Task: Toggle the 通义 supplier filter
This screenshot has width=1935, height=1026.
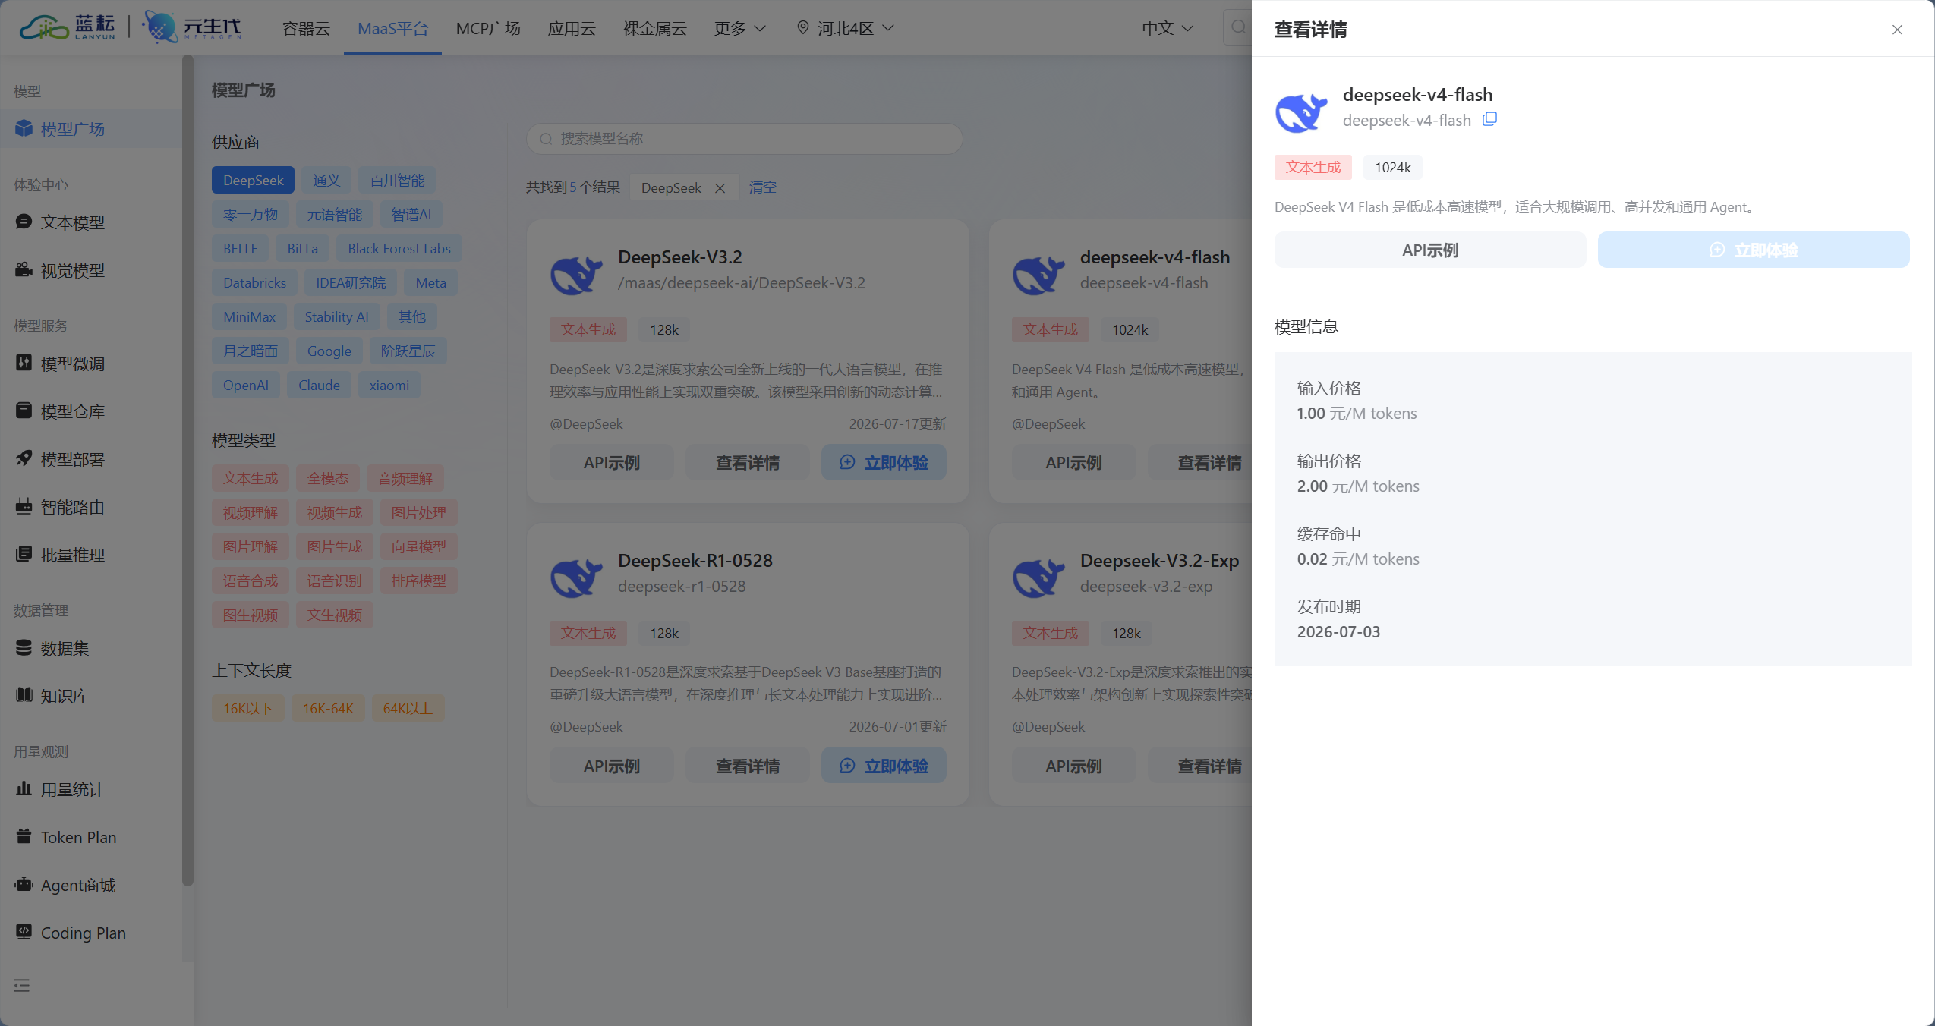Action: tap(326, 180)
